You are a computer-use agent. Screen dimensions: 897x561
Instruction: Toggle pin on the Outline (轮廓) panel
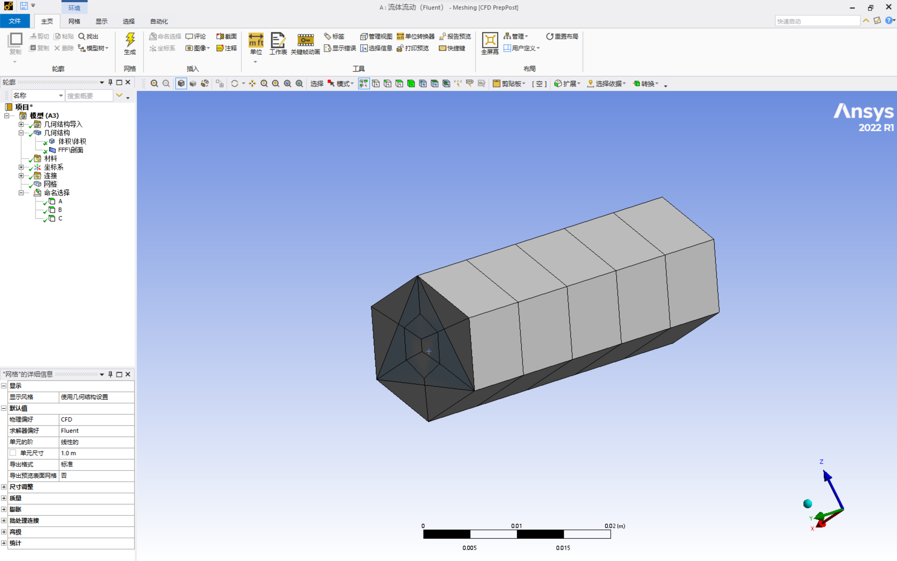pos(110,82)
